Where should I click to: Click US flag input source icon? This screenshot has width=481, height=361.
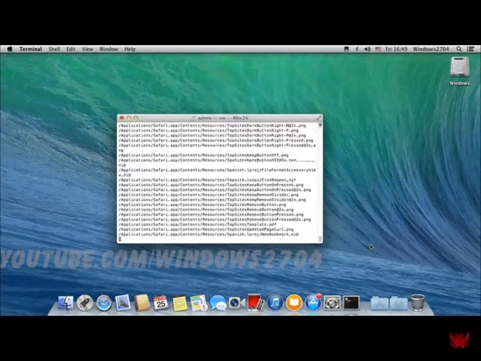(378, 49)
